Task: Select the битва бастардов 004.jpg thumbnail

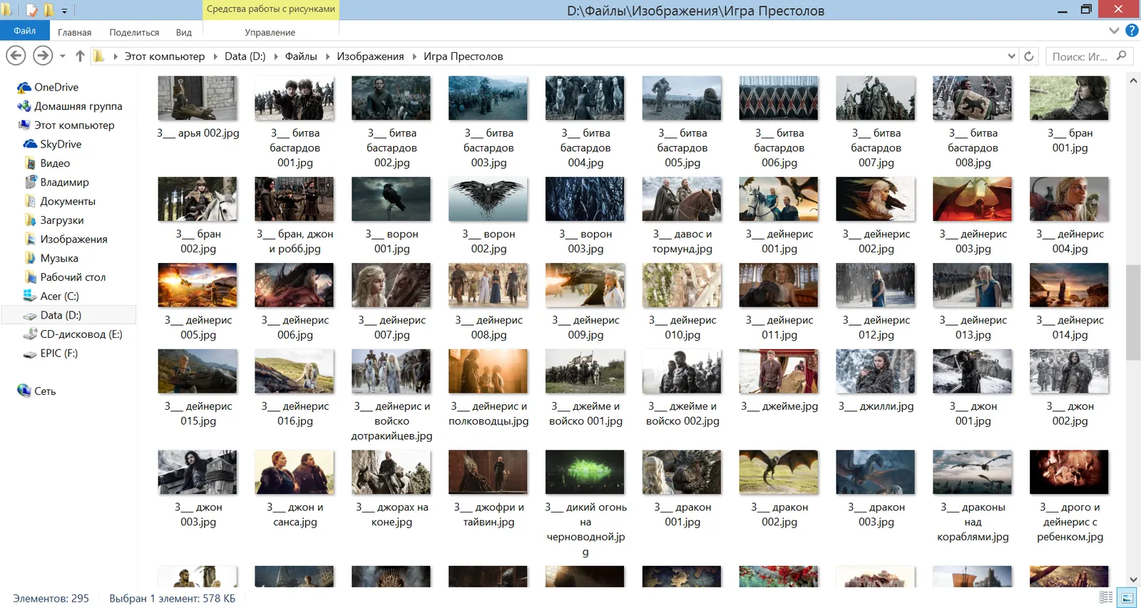Action: [585, 98]
